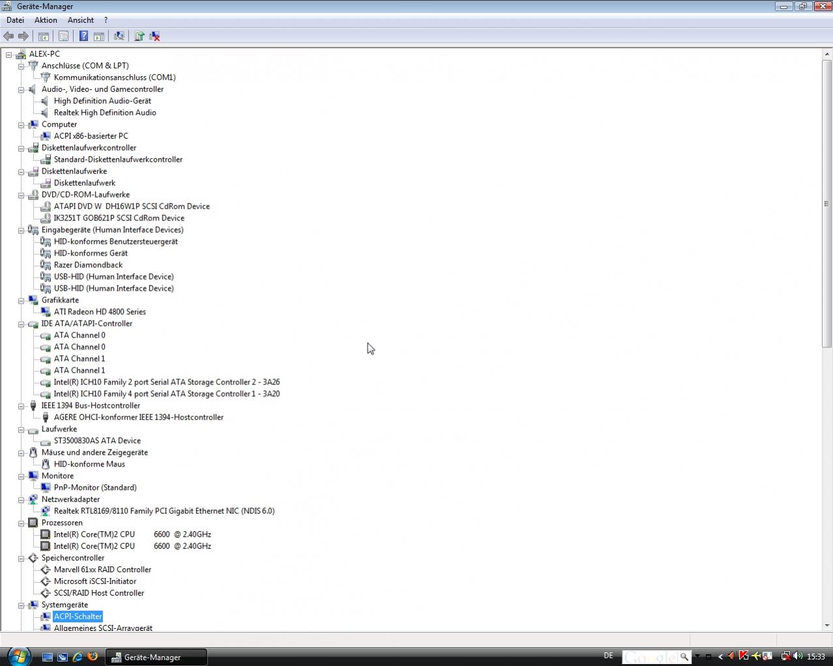The height and width of the screenshot is (666, 833).
Task: Collapse the DVD/CD-ROM-Laufwerke category
Action: click(21, 195)
